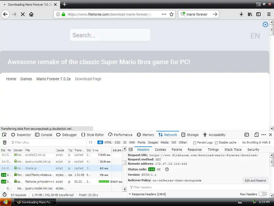Click the Filter headers field
The height and width of the screenshot is (206, 274).
(199, 187)
